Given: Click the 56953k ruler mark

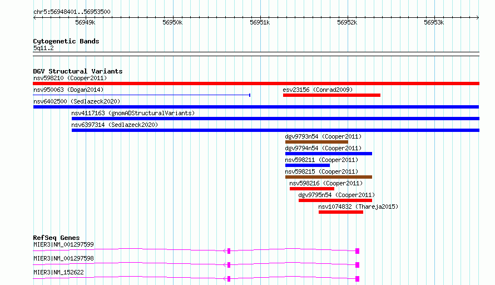Looking at the screenshot, I should tap(434, 22).
